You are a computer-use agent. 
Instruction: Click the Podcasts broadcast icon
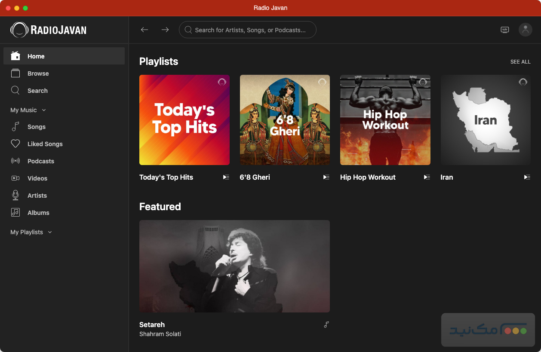15,161
